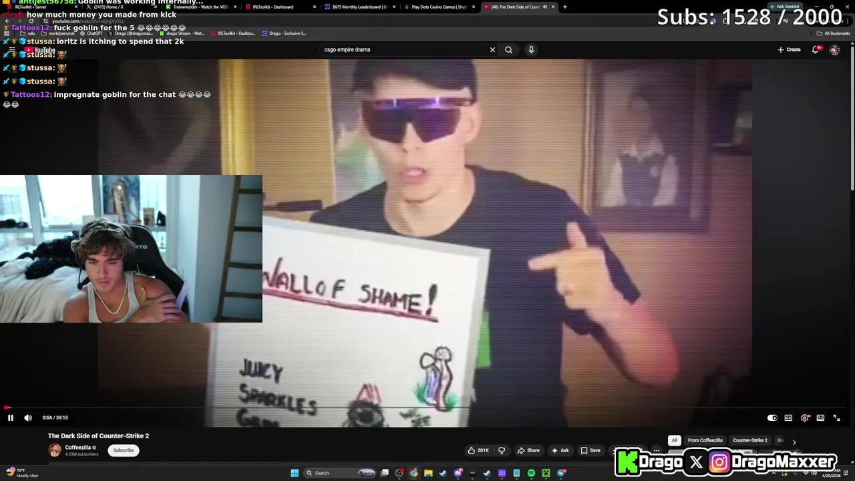Click the Ask AI button
The width and height of the screenshot is (855, 481).
pos(560,450)
